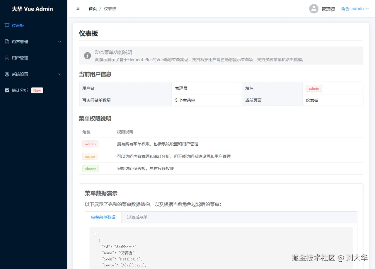Click the editor tag in the permissions table
The width and height of the screenshot is (375, 269).
(90, 156)
